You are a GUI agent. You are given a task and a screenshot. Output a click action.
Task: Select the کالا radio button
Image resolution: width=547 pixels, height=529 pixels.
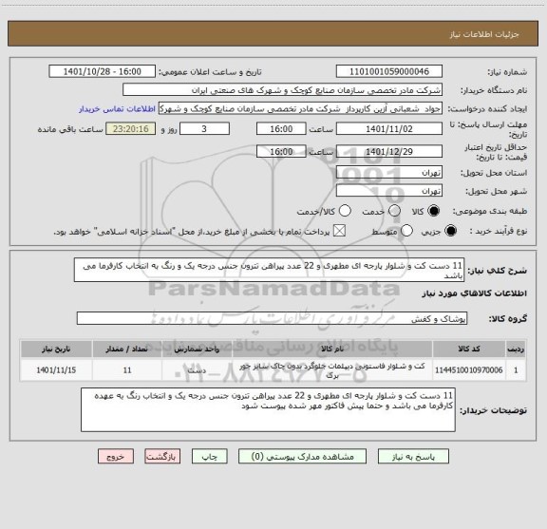coord(434,211)
